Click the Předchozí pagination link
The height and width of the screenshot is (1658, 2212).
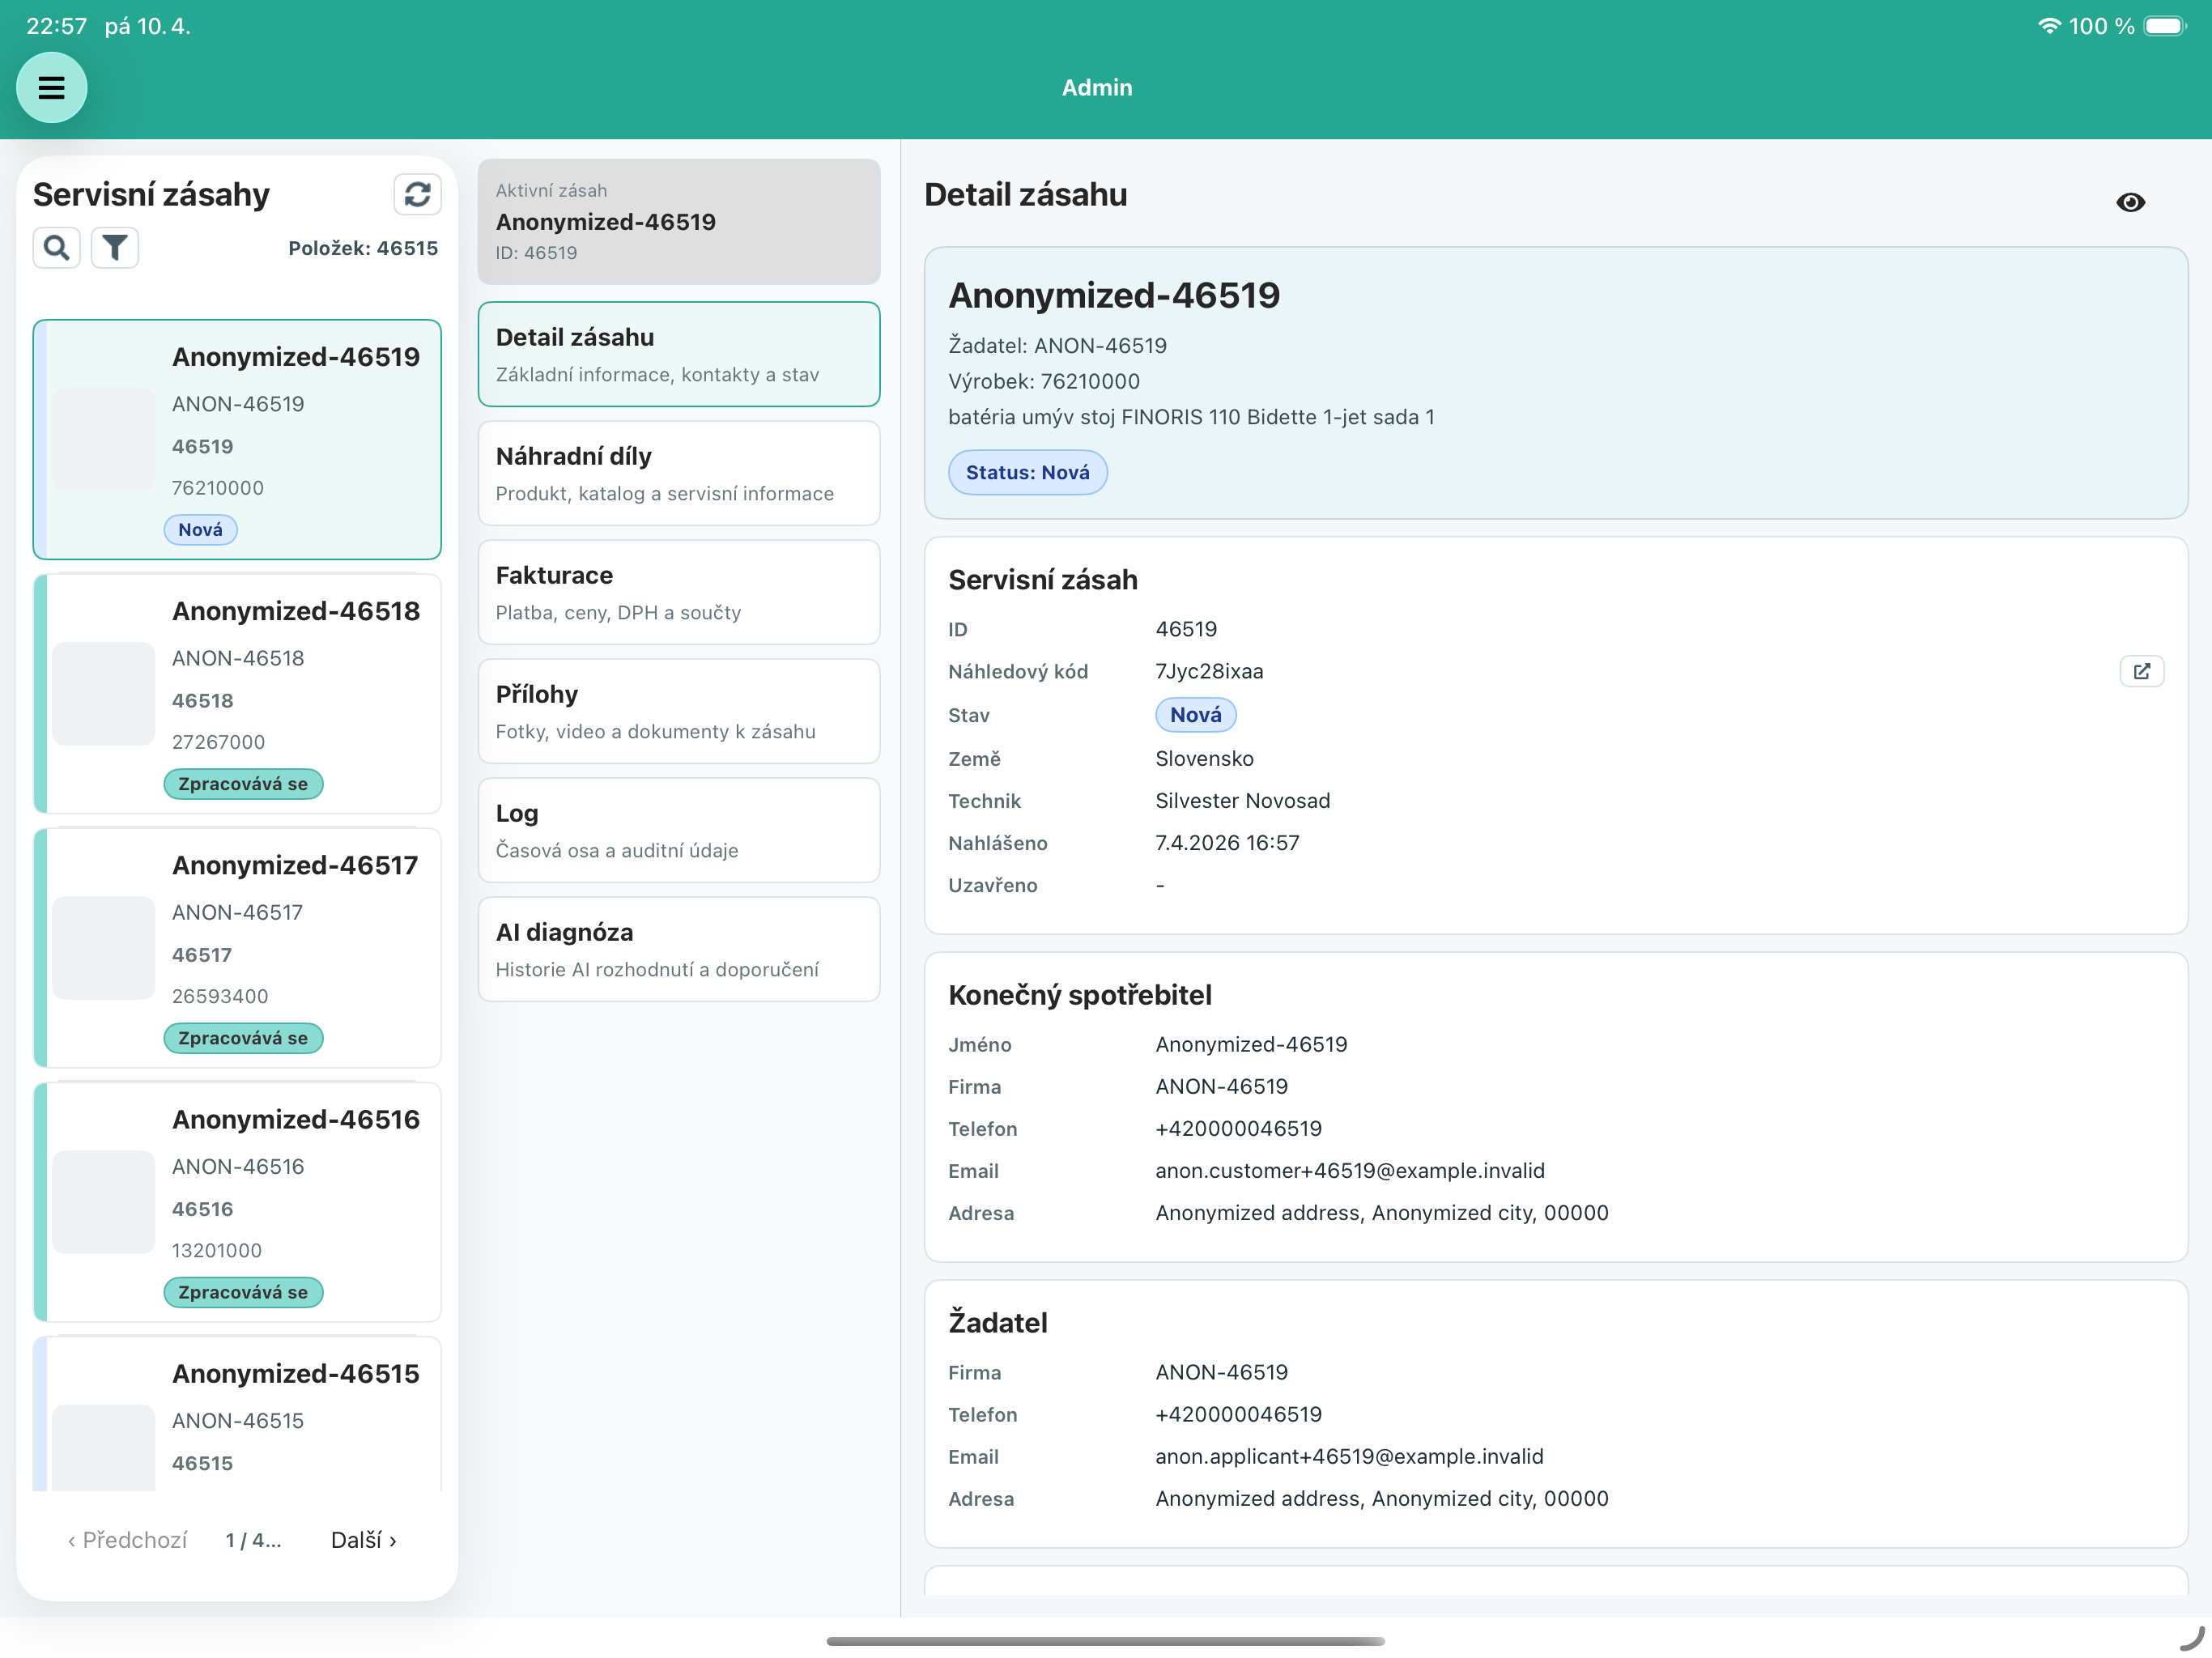point(127,1540)
